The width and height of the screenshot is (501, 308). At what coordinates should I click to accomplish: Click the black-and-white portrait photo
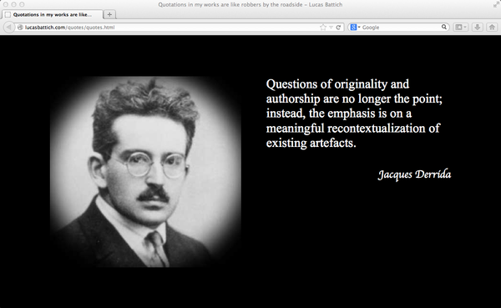point(145,172)
